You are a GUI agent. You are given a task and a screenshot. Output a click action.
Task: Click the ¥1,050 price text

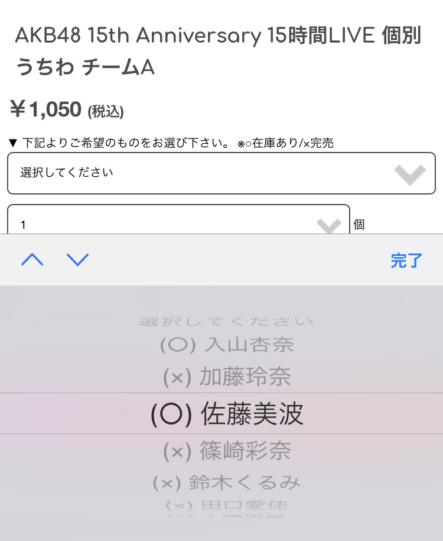click(45, 109)
